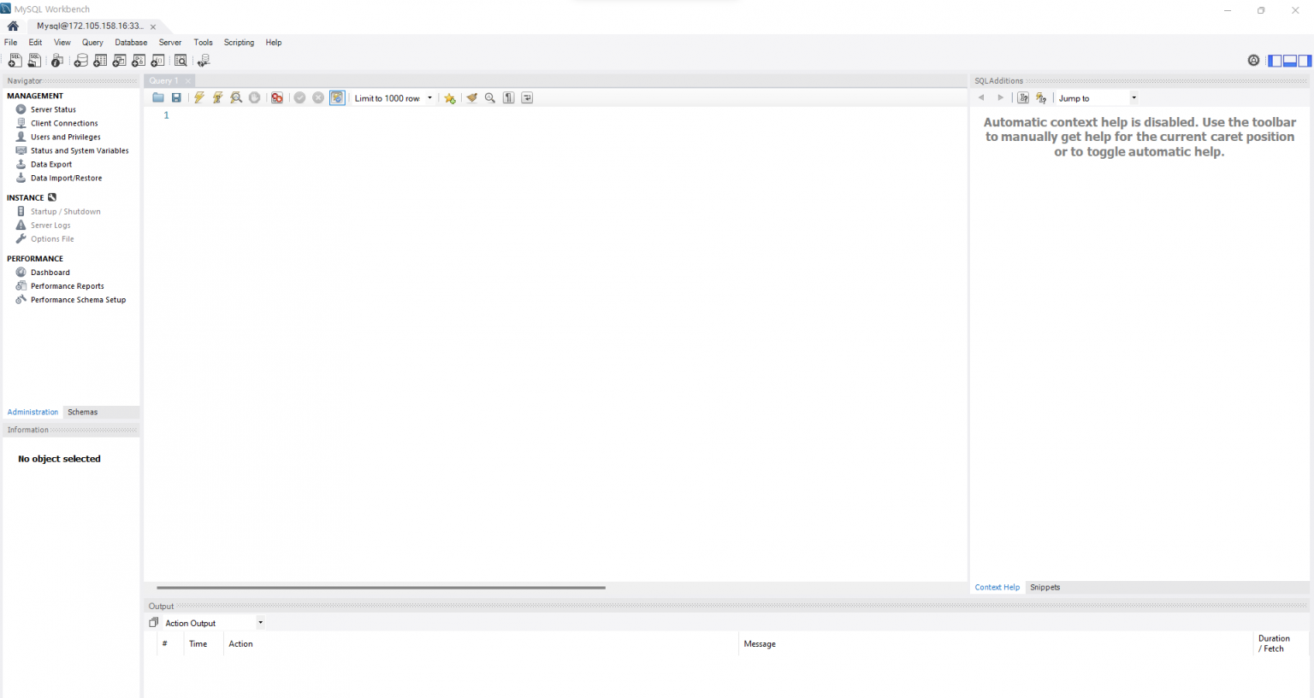Open the Performance Dashboard
Screen dimensions: 1314x698
(x=50, y=272)
